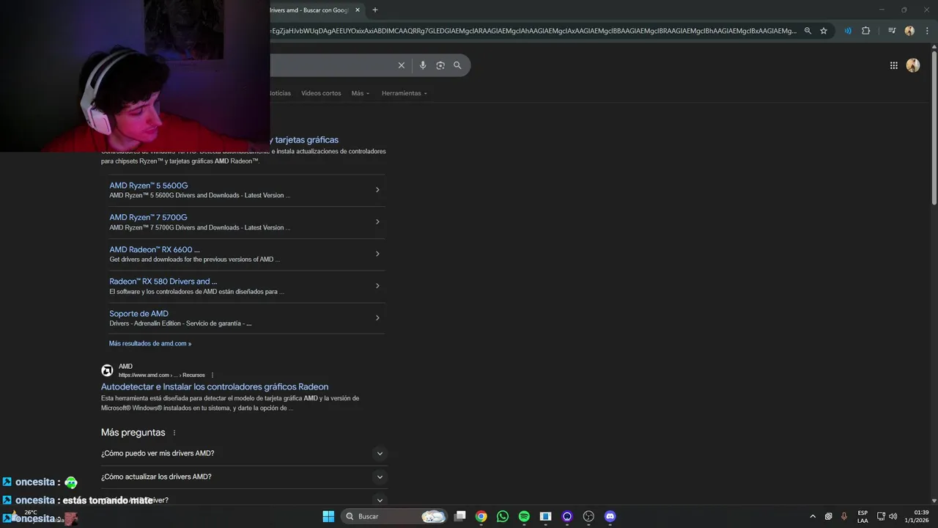Open Chrome extensions puzzle menu

[x=865, y=31]
